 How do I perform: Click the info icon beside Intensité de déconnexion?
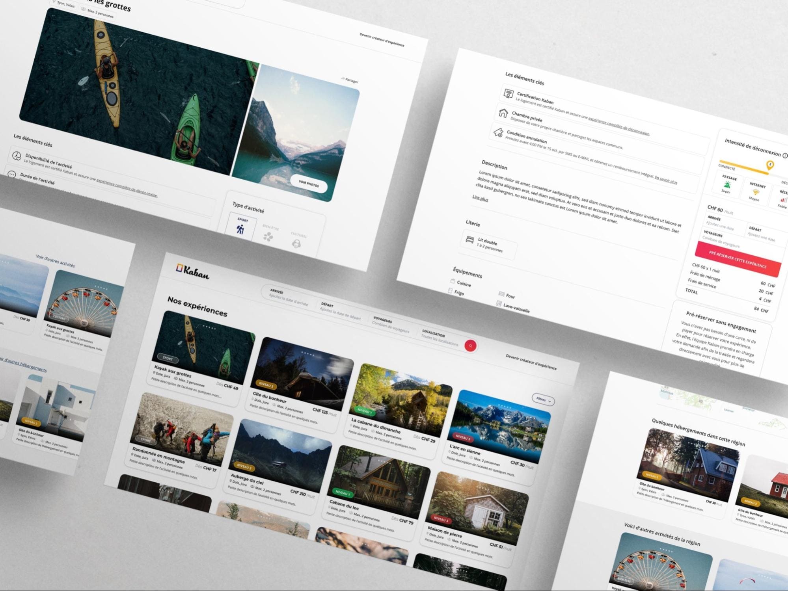[785, 156]
